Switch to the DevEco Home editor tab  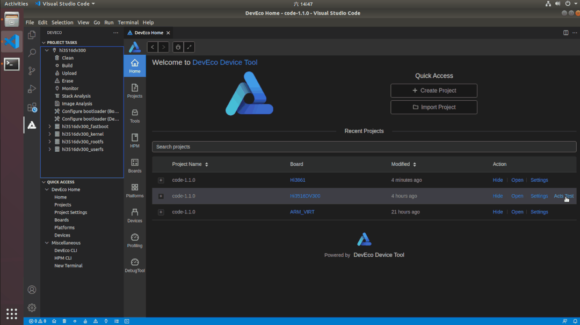149,32
